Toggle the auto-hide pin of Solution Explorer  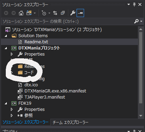coord(134,4)
